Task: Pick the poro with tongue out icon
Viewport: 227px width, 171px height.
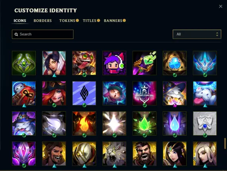Action: tap(205, 93)
